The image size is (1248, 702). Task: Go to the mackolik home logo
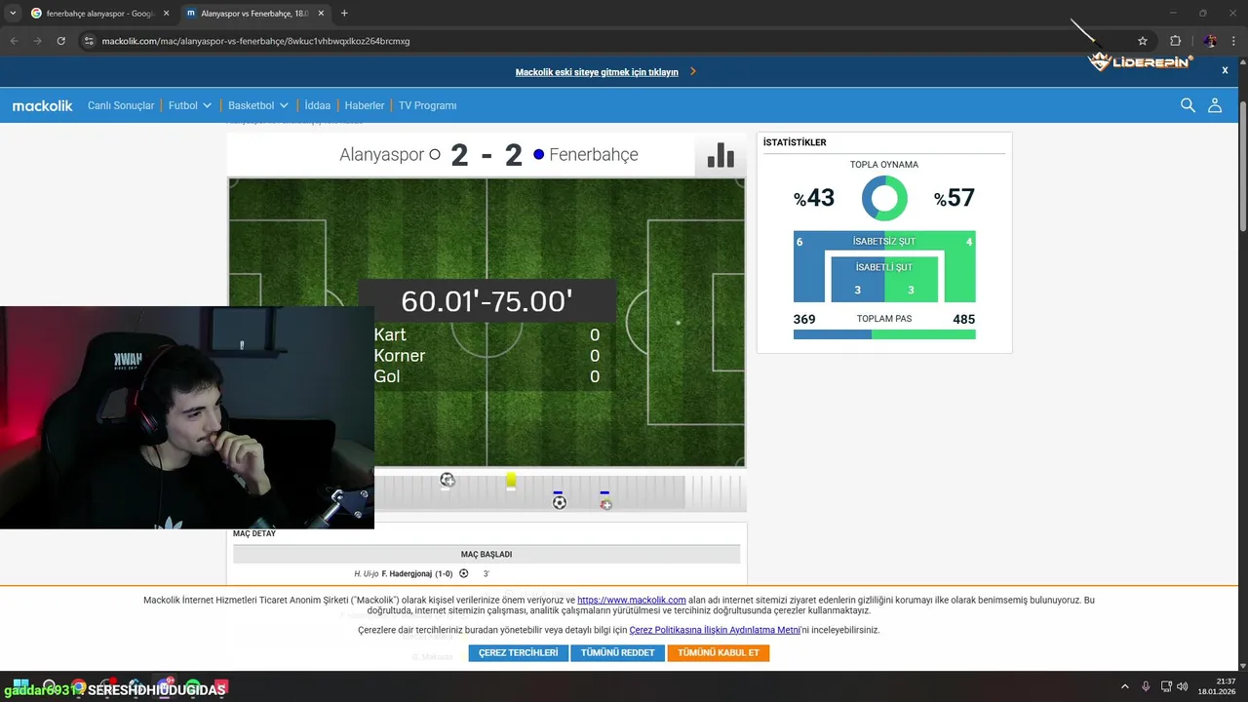coord(42,105)
